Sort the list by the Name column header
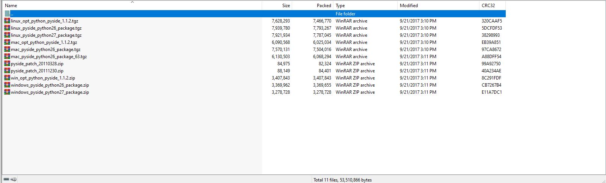This screenshot has width=606, height=183. pyautogui.click(x=132, y=6)
